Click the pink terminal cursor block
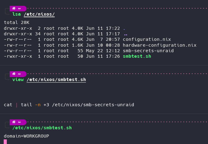The width and height of the screenshot is (208, 144). (x=5, y=142)
